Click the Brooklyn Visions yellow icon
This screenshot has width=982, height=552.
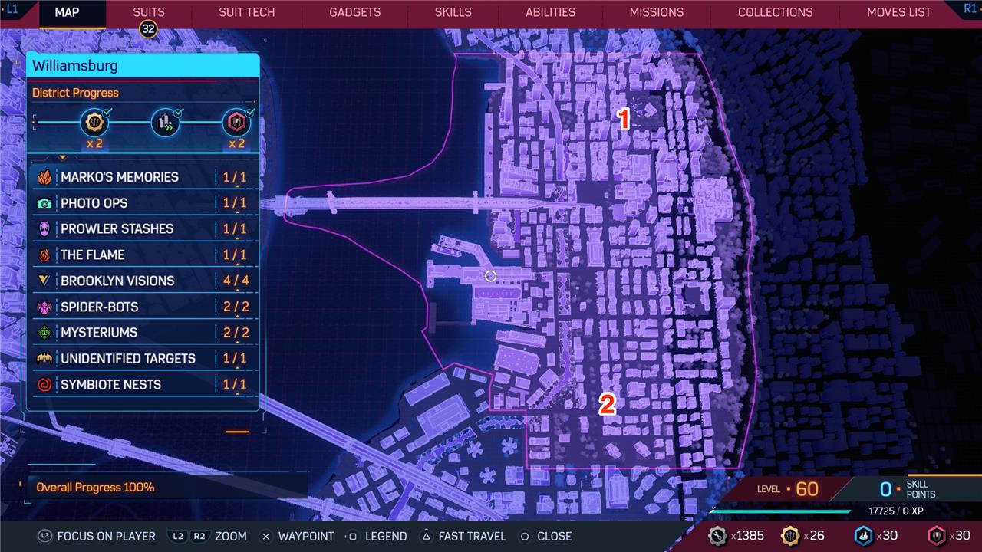point(44,281)
